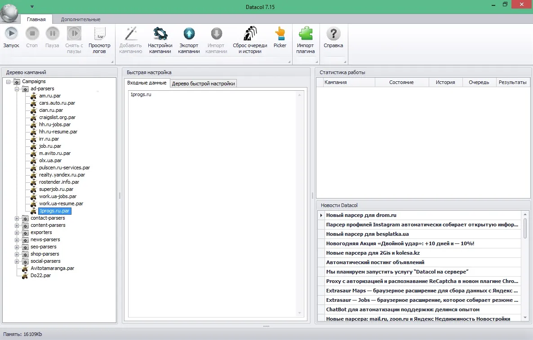This screenshot has width=533, height=340.
Task: Activate the Picker hand tool
Action: 280,34
